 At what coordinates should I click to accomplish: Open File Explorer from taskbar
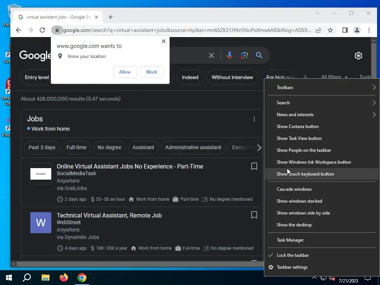(x=45, y=278)
